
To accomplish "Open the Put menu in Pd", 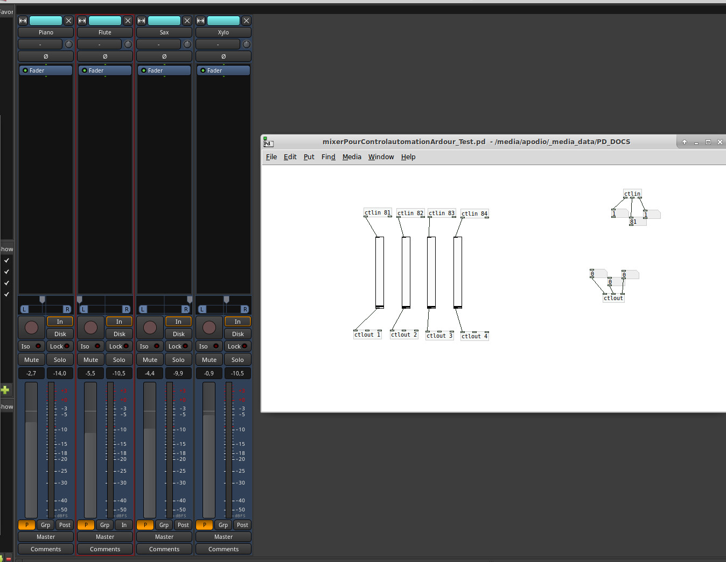I will click(x=309, y=157).
